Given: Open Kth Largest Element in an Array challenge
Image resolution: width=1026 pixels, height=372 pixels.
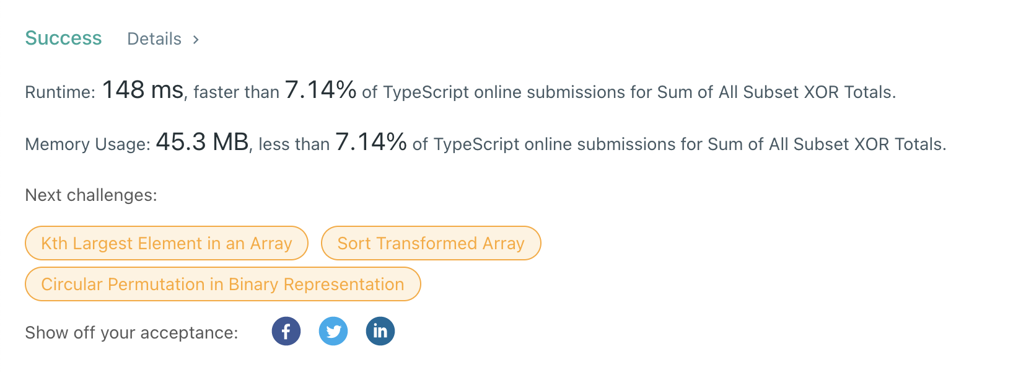Looking at the screenshot, I should tap(166, 243).
